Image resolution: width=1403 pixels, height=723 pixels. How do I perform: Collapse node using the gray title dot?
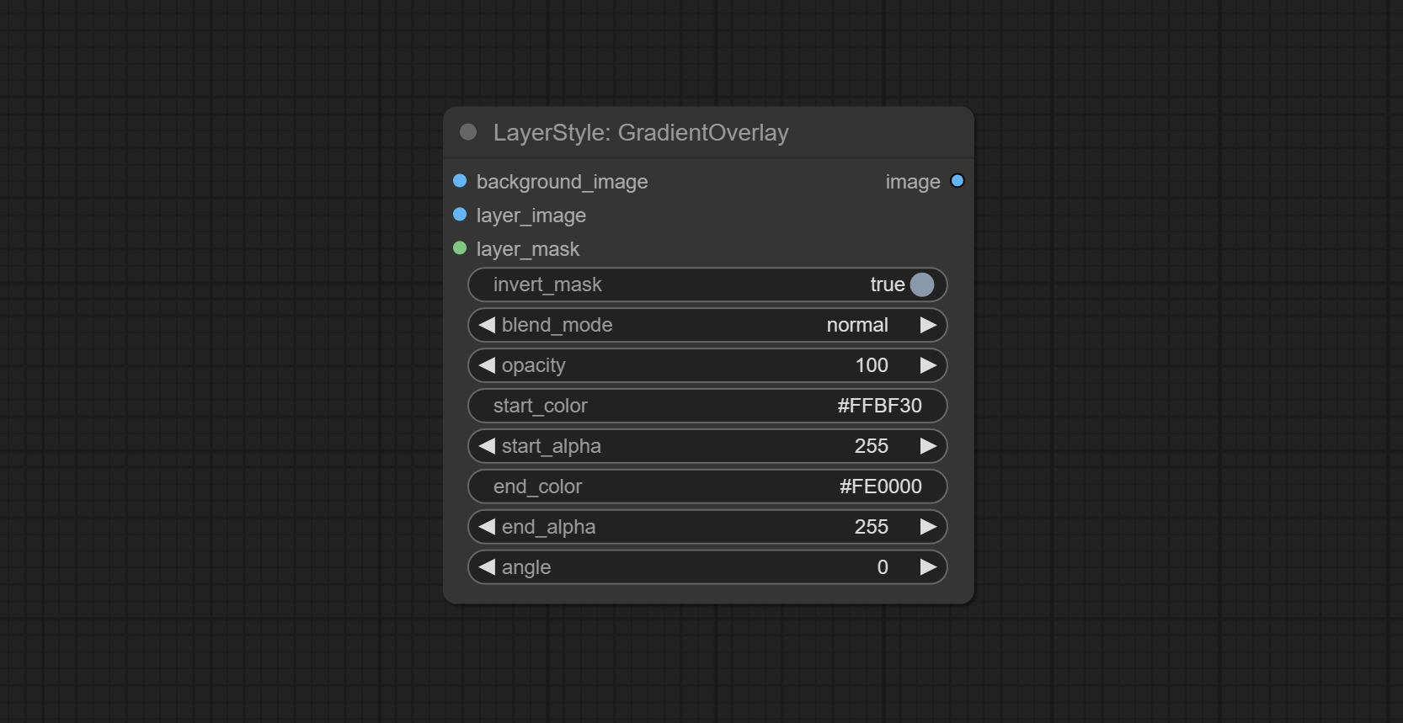click(x=468, y=132)
